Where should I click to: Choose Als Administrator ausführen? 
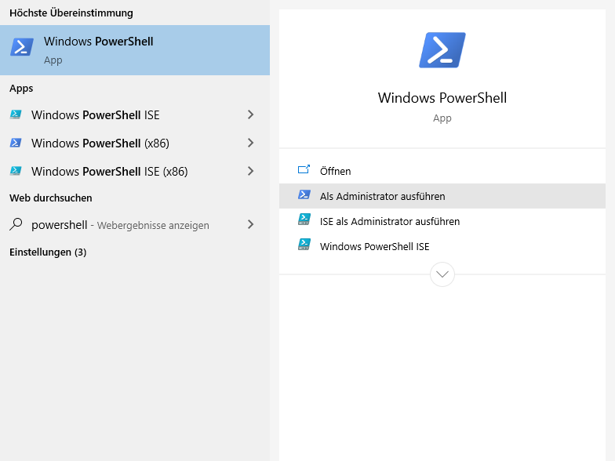click(x=442, y=196)
